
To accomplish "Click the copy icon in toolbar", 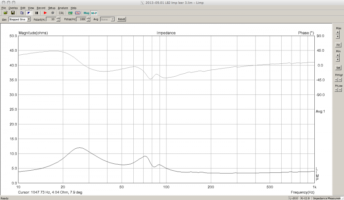I will 22,13.
